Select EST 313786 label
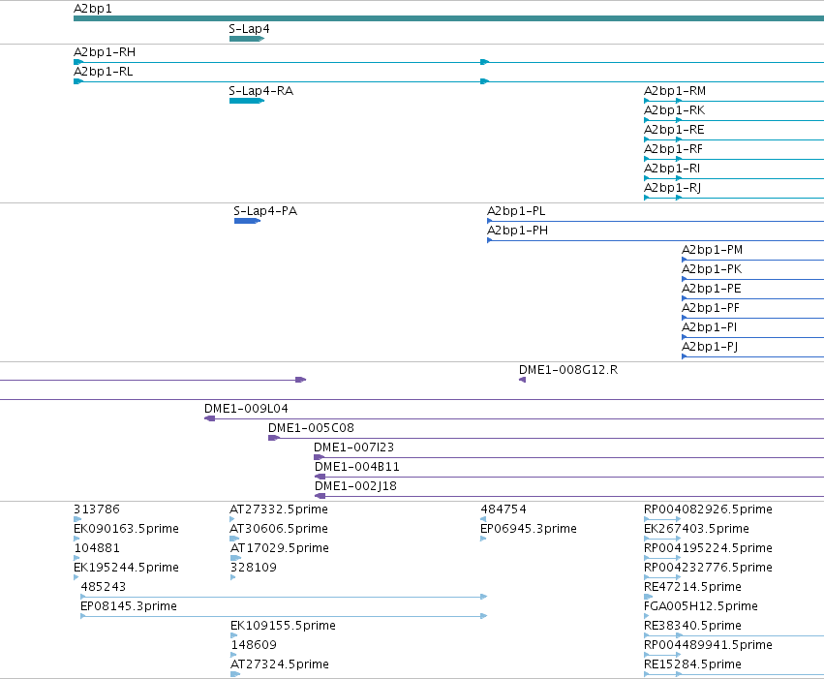The height and width of the screenshot is (679, 824). click(97, 509)
